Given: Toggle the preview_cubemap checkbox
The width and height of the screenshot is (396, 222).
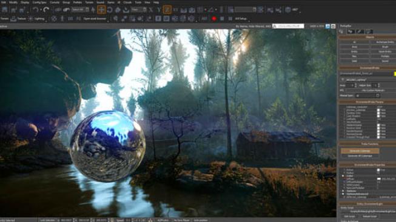Looking at the screenshot, I should 378,110.
